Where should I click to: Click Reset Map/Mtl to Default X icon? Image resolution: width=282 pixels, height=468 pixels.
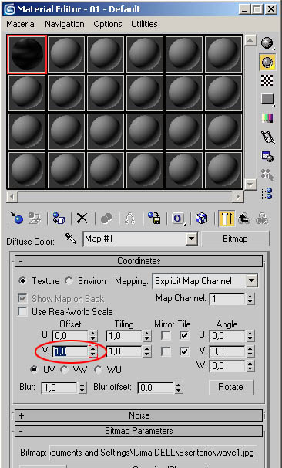pos(82,219)
